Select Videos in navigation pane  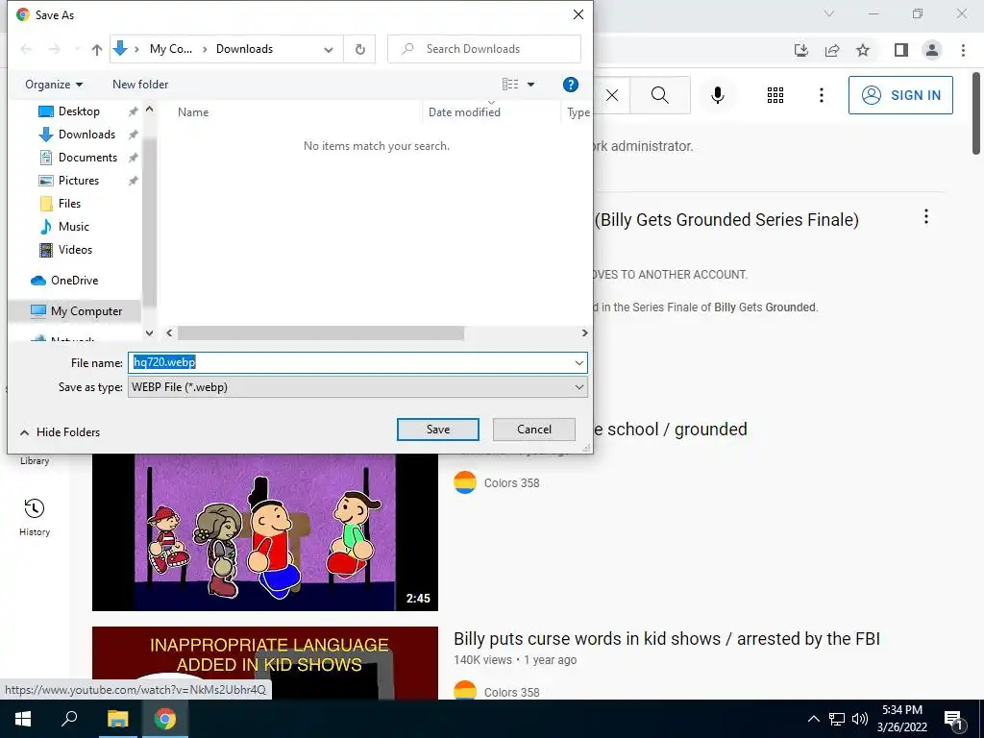75,250
